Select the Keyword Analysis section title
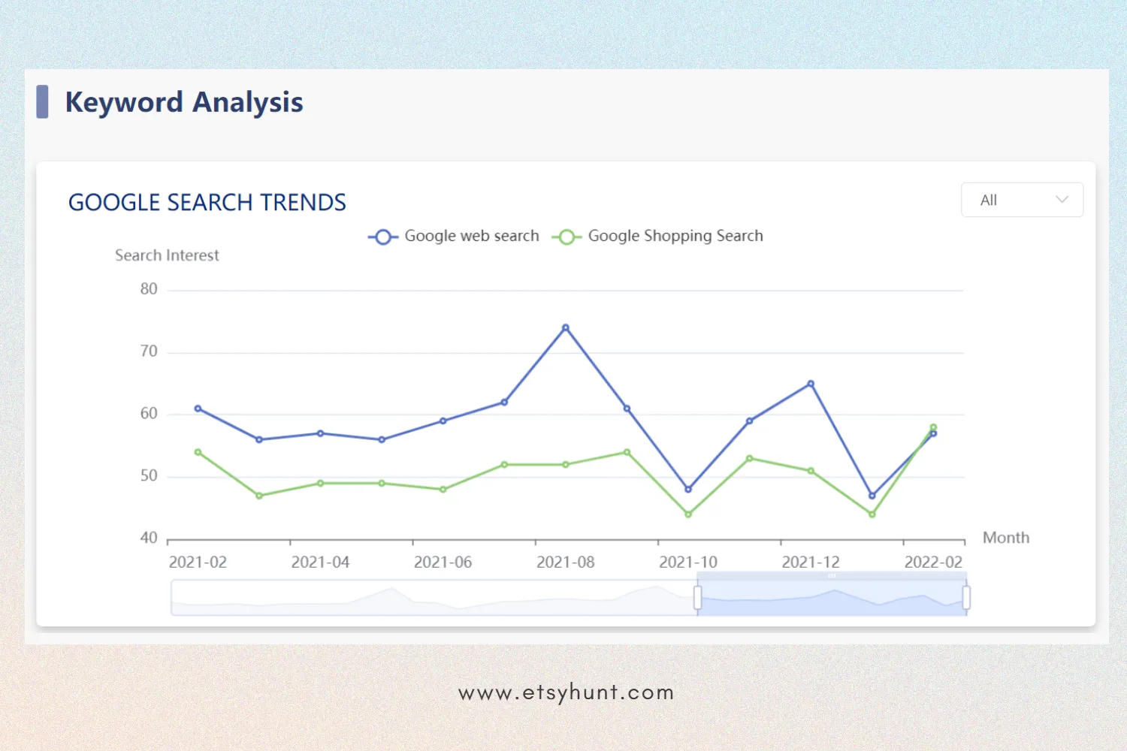This screenshot has width=1127, height=751. click(184, 102)
